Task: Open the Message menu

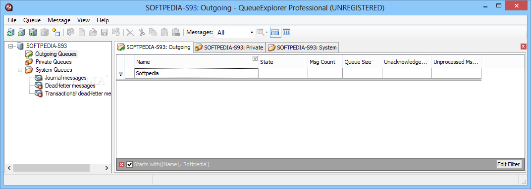Action: pyautogui.click(x=59, y=20)
